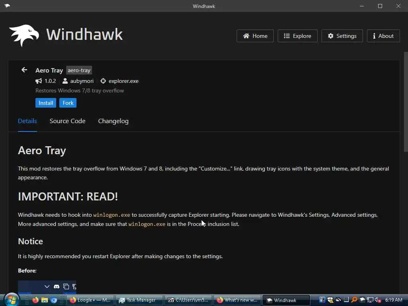Switch to the Source Code tab
This screenshot has width=408, height=306.
click(67, 121)
